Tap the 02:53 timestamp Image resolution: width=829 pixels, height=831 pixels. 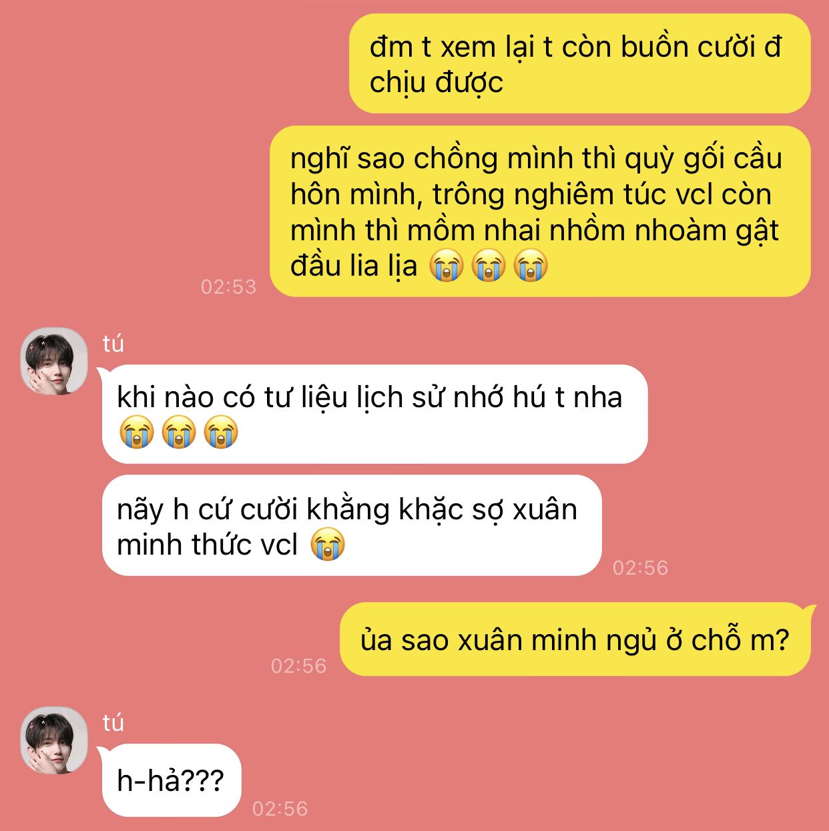tap(228, 286)
